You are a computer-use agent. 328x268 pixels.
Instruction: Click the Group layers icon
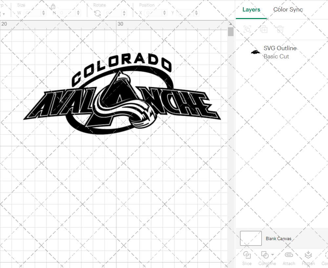click(247, 29)
